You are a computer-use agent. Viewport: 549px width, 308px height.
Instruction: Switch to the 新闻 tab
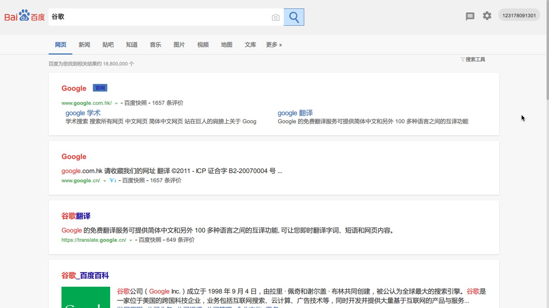pos(84,45)
